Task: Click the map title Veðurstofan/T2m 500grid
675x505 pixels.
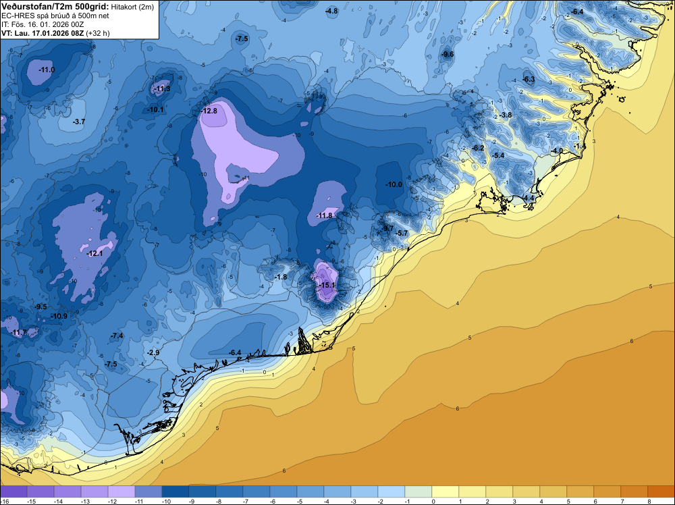Action: pos(55,6)
